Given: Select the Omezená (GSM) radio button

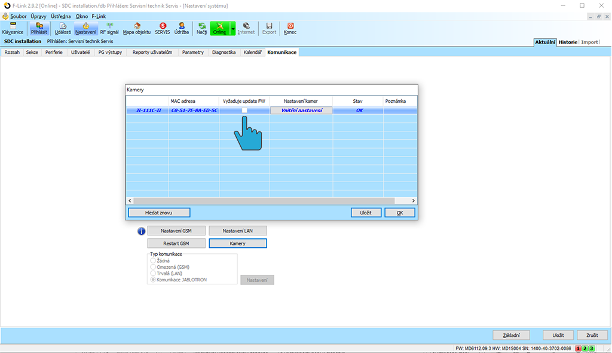Looking at the screenshot, I should (153, 267).
